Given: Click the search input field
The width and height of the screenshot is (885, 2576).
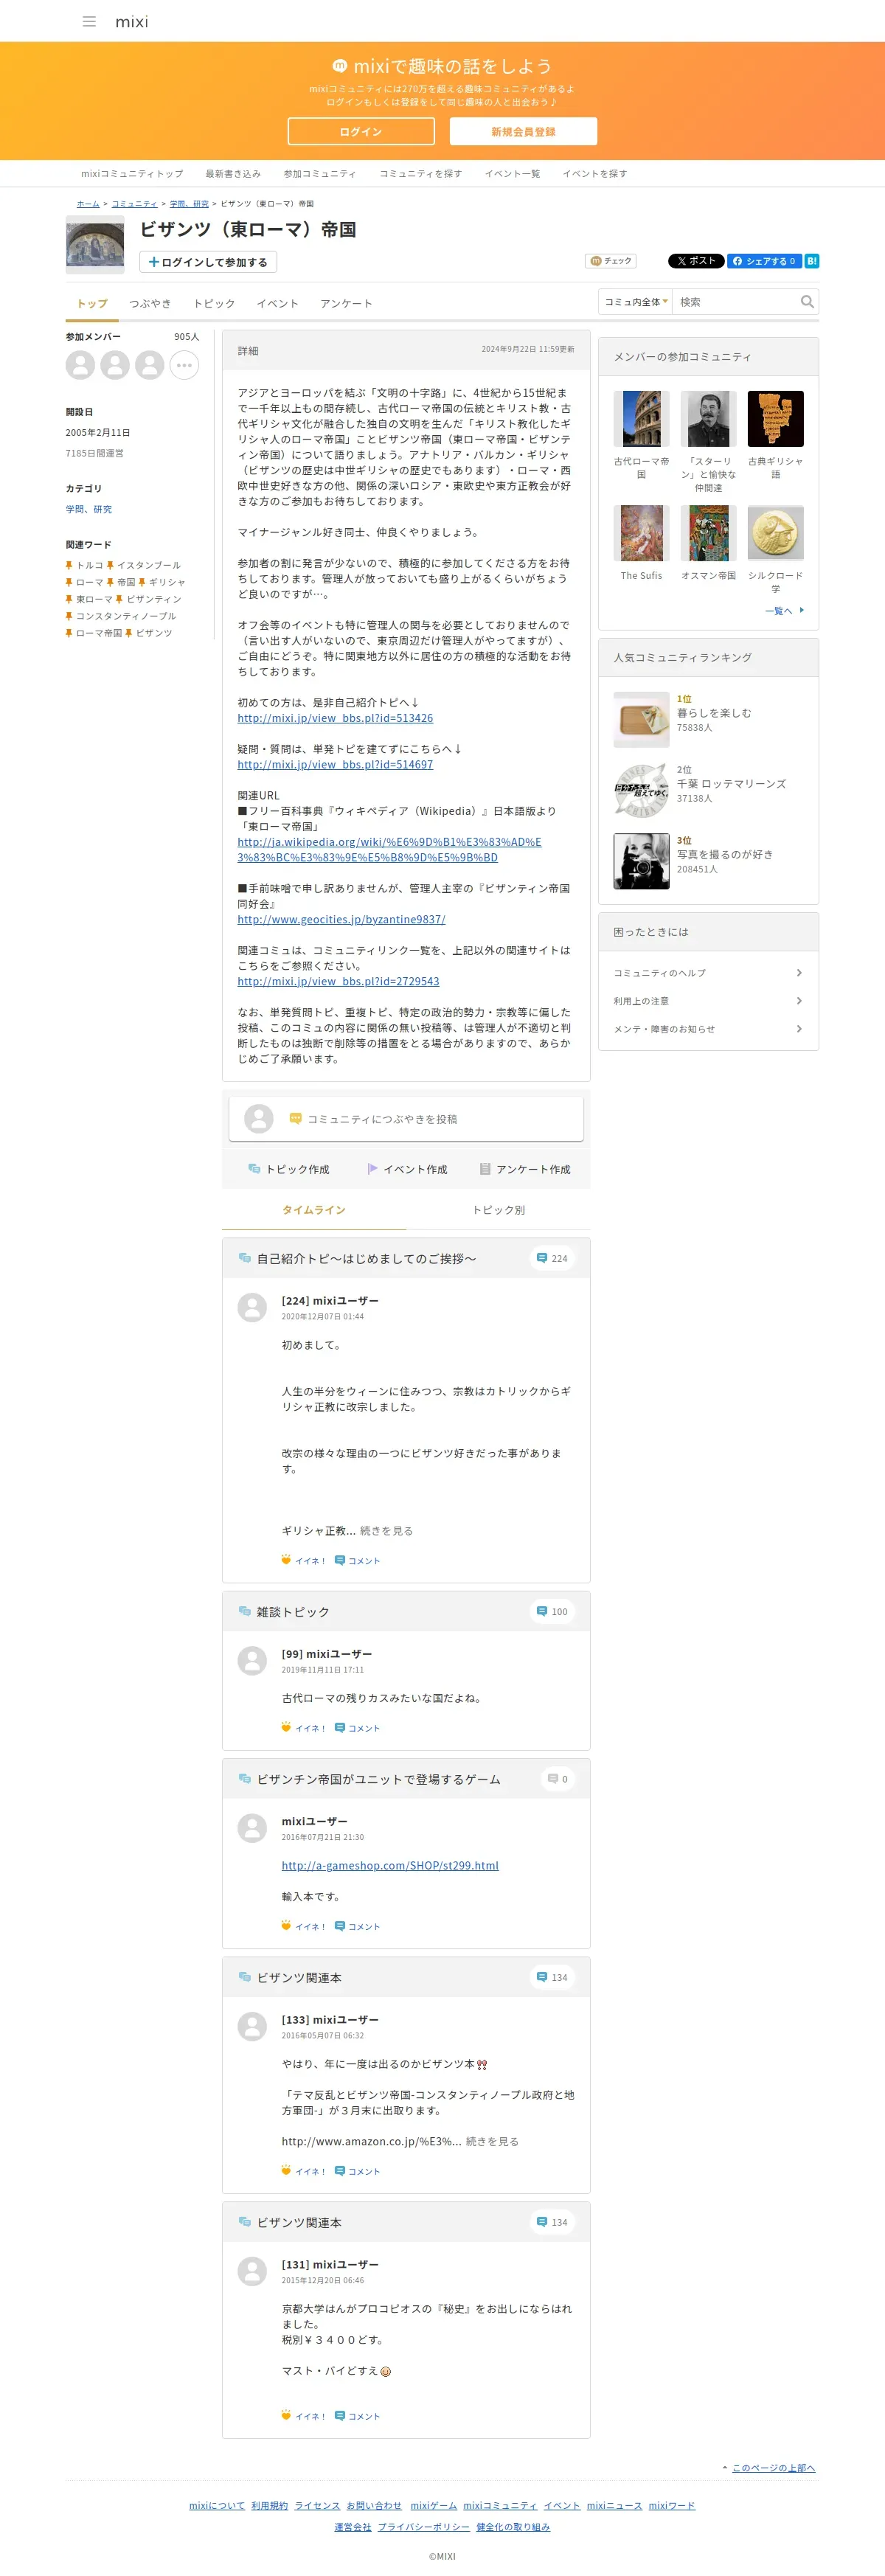Looking at the screenshot, I should click(736, 302).
